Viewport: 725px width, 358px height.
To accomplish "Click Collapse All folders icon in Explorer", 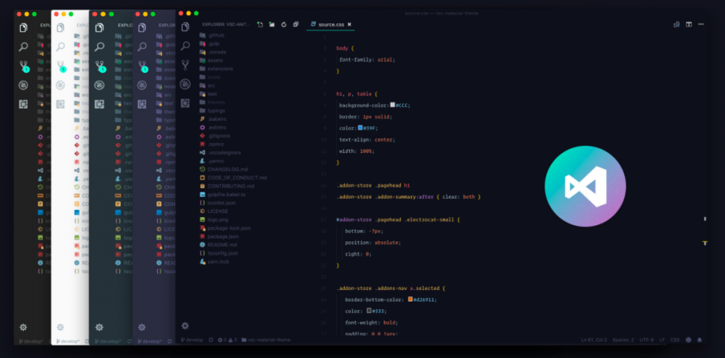I will click(296, 25).
